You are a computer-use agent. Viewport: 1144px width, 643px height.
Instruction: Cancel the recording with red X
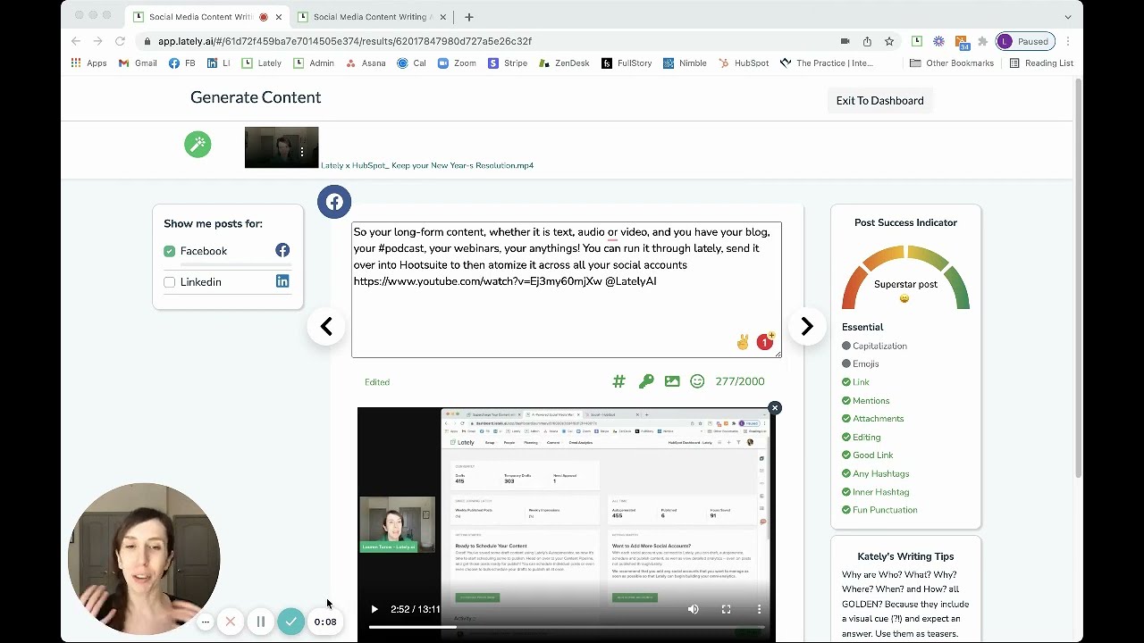point(231,622)
